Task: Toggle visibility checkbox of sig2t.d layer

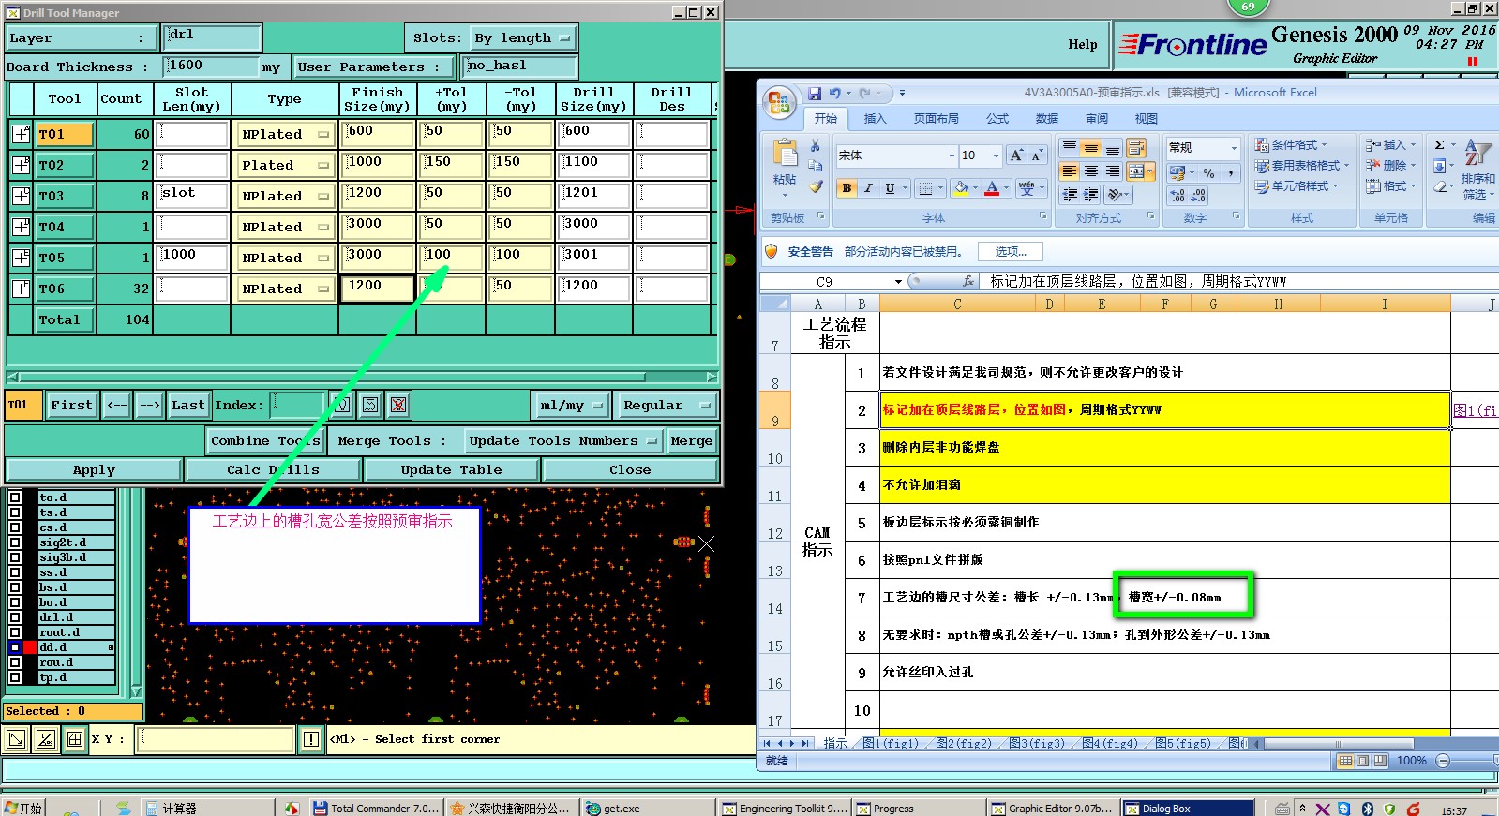Action: click(15, 542)
